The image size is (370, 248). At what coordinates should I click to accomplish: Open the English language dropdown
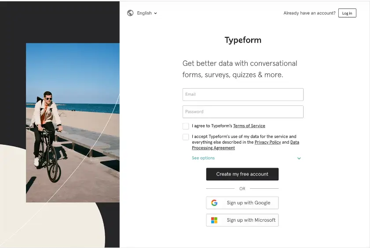pyautogui.click(x=147, y=13)
